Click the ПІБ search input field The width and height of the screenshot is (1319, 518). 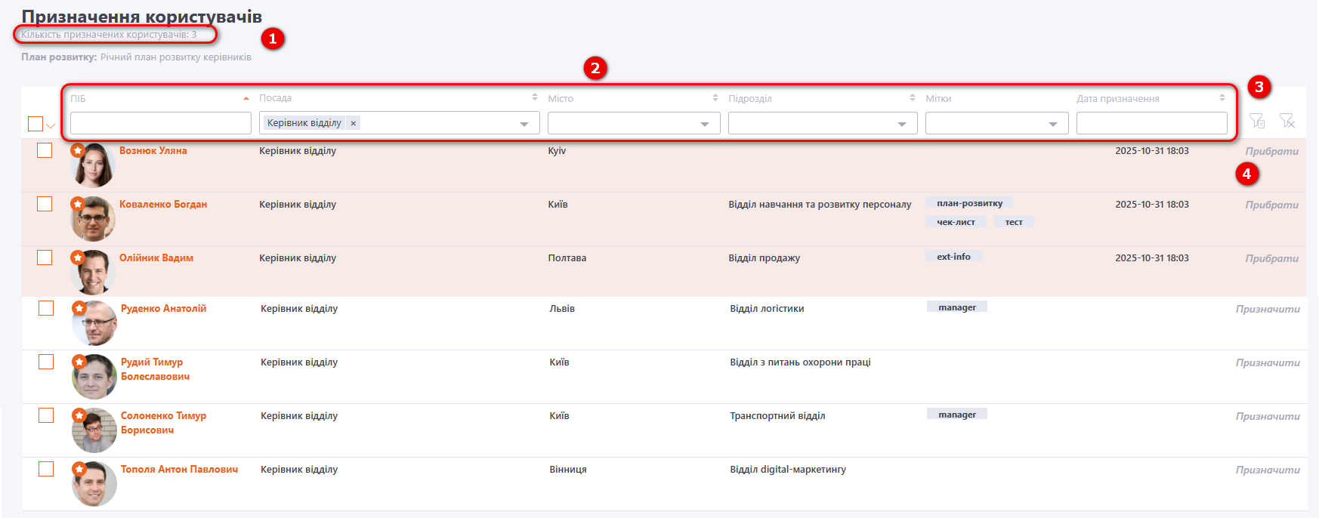(x=160, y=123)
